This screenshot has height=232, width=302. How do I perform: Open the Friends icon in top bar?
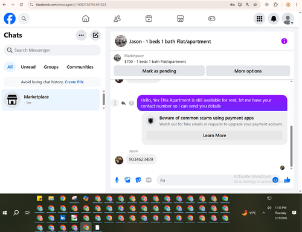[117, 19]
